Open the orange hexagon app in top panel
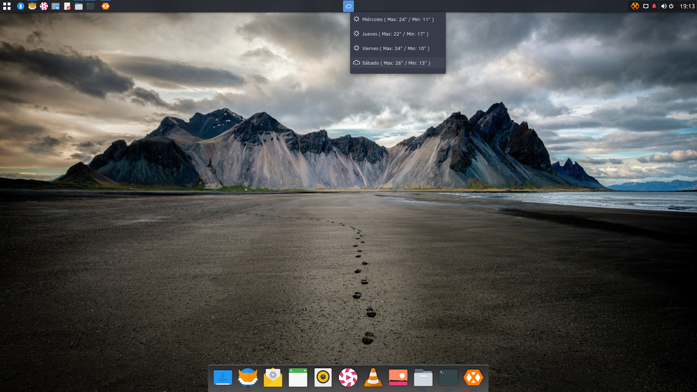697x392 pixels. [106, 6]
